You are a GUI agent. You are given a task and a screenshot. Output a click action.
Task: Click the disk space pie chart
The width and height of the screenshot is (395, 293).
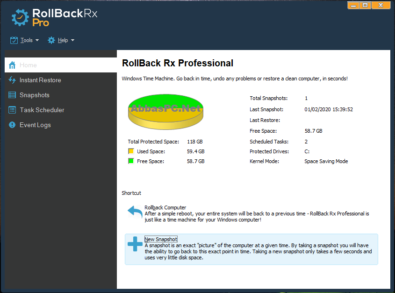(x=165, y=112)
